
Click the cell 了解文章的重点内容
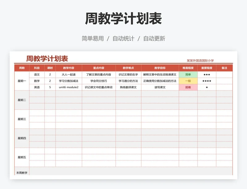coord(98,75)
